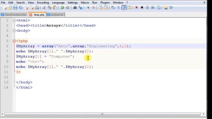This screenshot has width=212, height=119.
Task: Click the folder explorer icon near toolbar end
Action: click(x=166, y=8)
